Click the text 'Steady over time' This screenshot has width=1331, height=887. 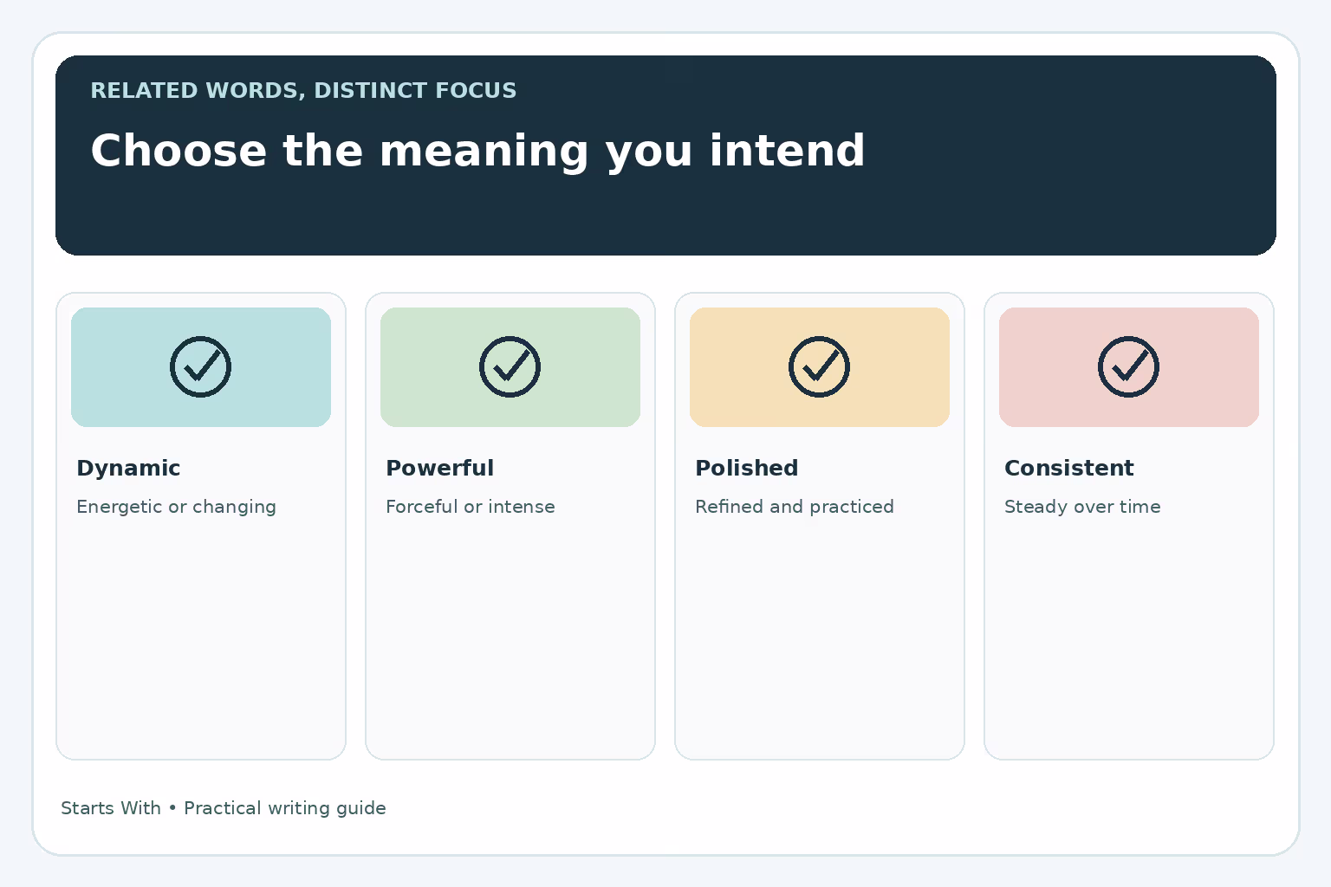[1081, 507]
